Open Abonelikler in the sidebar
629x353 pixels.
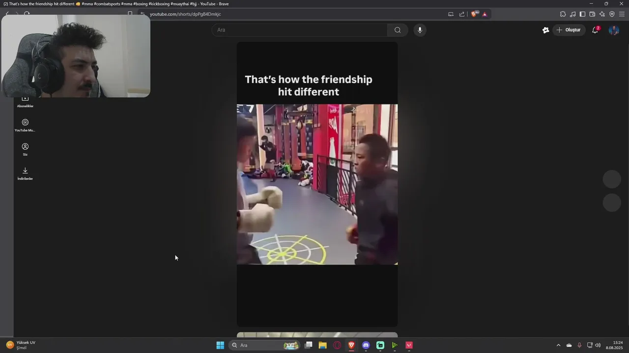click(25, 102)
